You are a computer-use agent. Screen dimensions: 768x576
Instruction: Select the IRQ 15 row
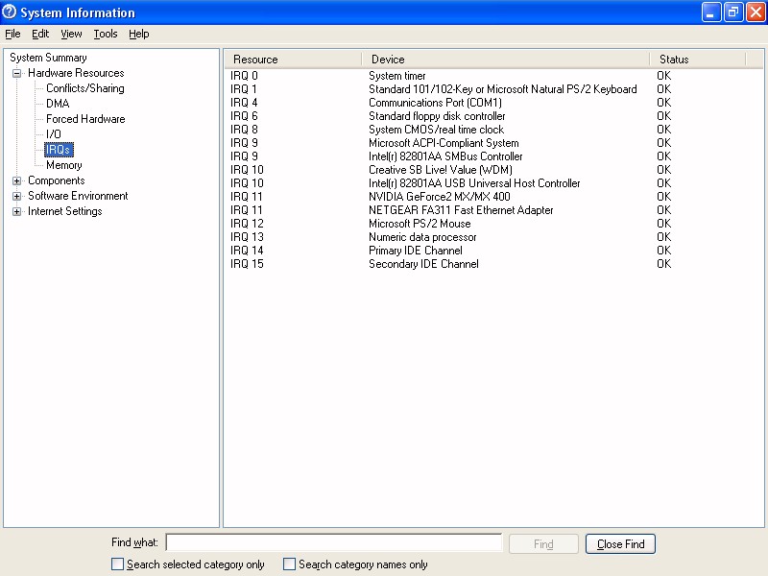coord(493,264)
